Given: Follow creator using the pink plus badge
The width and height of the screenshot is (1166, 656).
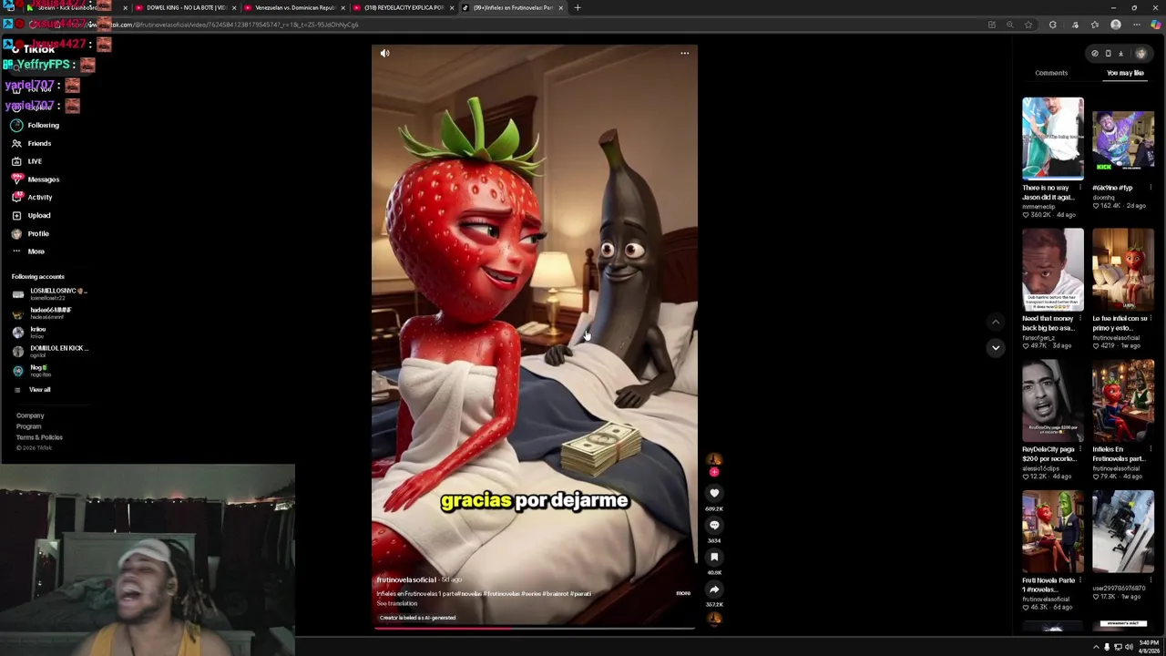Looking at the screenshot, I should [714, 472].
